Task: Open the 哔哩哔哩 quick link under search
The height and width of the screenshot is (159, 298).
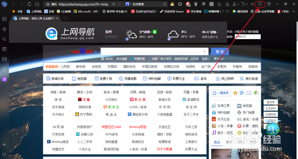Action: click(x=138, y=59)
